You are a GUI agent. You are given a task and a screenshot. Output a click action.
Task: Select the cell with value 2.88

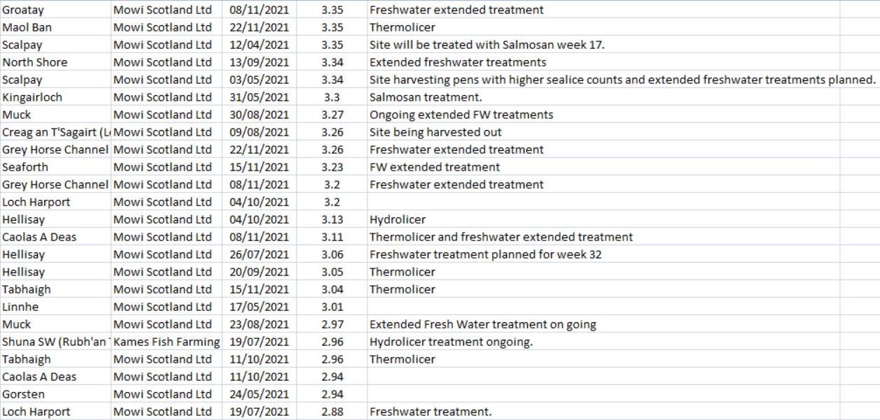(x=332, y=412)
